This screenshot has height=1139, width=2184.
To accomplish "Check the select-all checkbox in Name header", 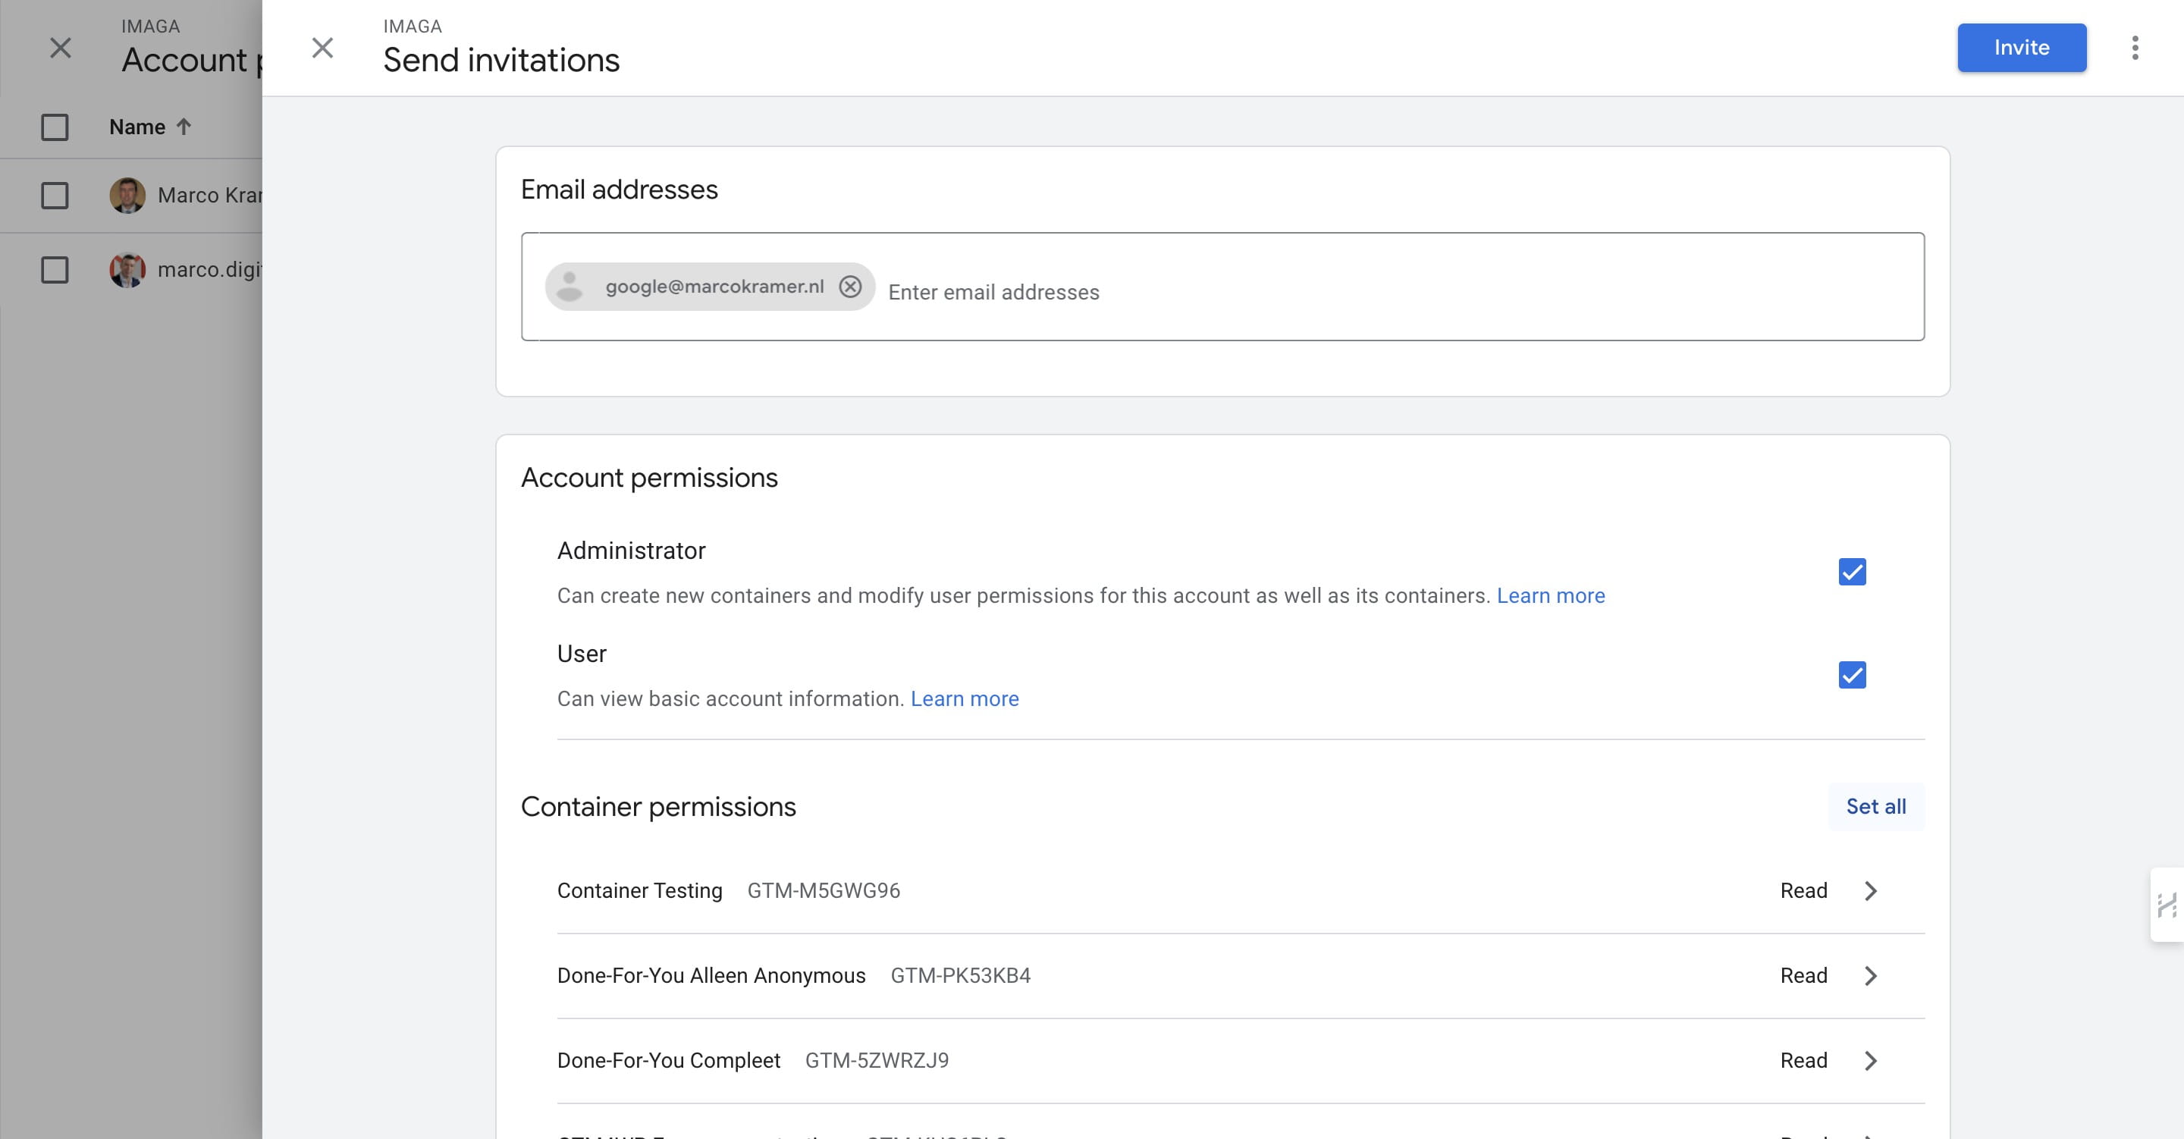I will (55, 127).
